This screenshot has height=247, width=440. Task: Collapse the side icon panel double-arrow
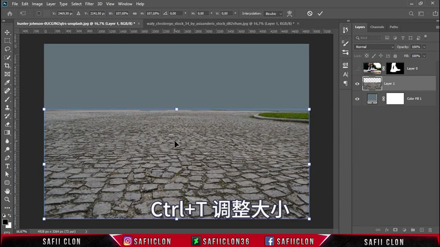348,21
